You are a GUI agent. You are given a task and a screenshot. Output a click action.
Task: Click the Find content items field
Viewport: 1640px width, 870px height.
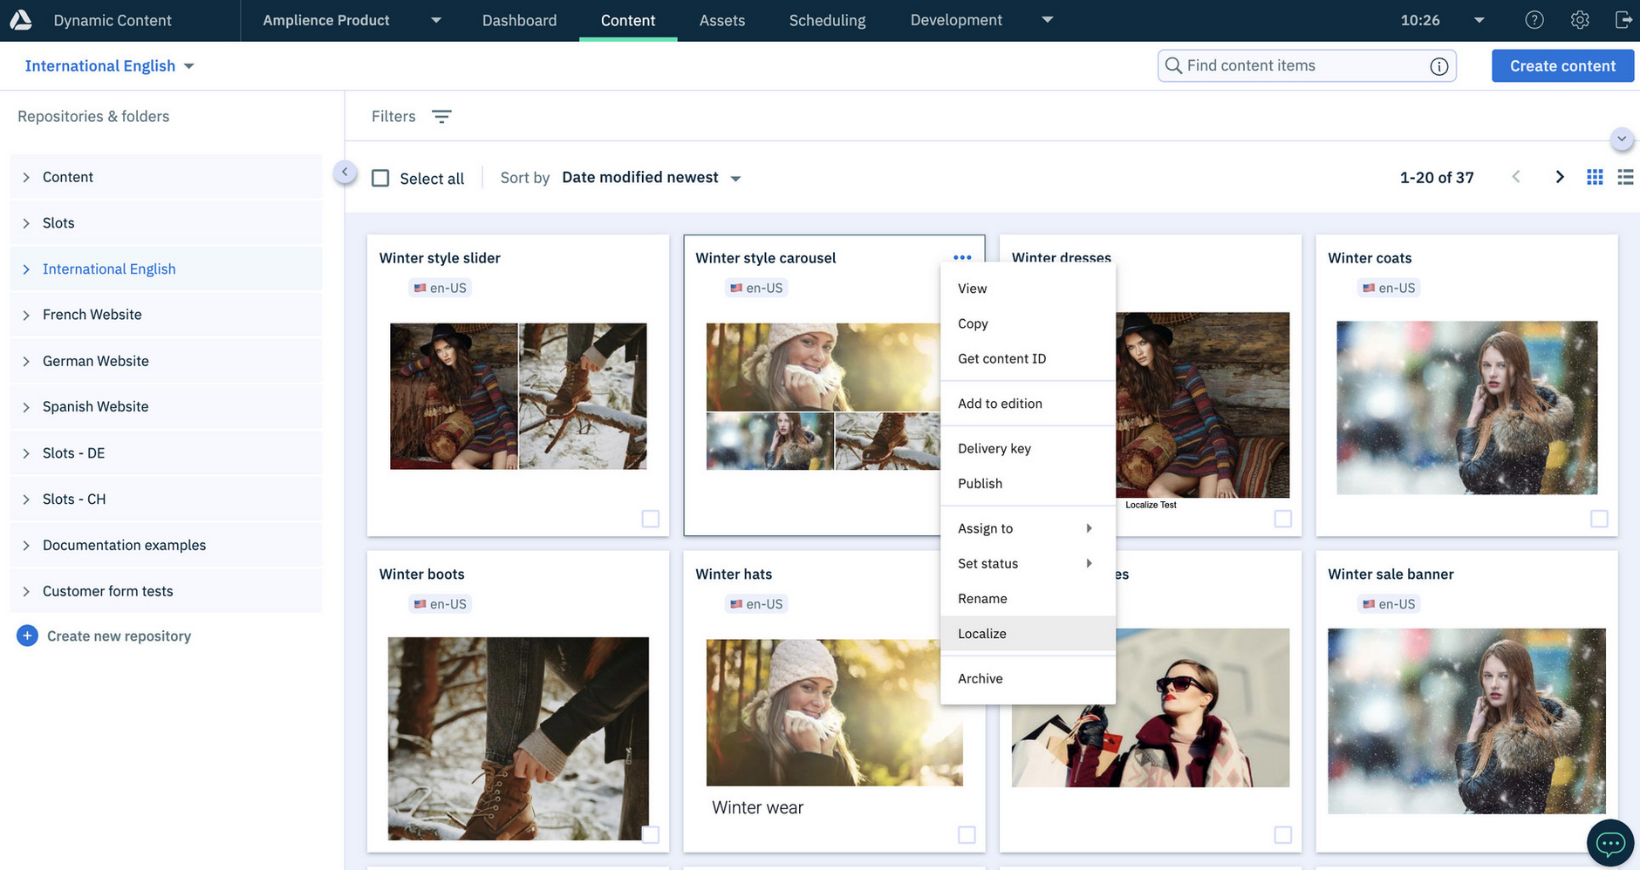click(x=1306, y=66)
